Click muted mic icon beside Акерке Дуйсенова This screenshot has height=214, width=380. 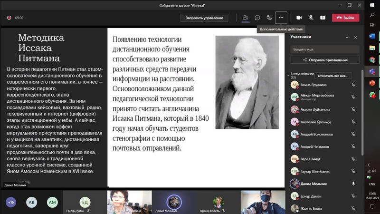pyautogui.click(x=353, y=109)
